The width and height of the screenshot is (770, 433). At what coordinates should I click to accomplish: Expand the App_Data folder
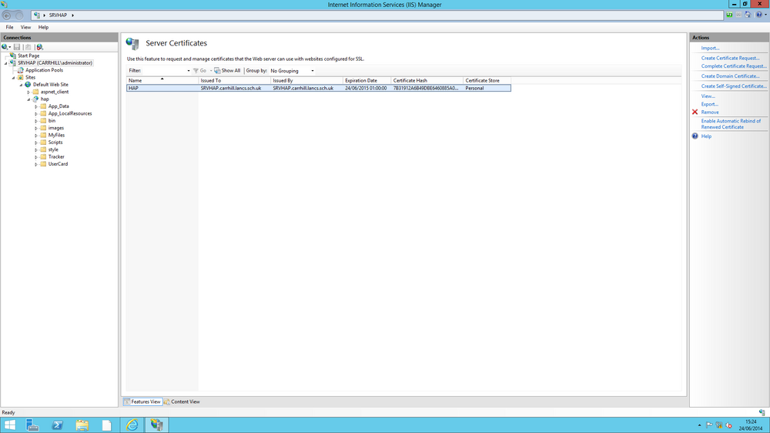pyautogui.click(x=36, y=106)
